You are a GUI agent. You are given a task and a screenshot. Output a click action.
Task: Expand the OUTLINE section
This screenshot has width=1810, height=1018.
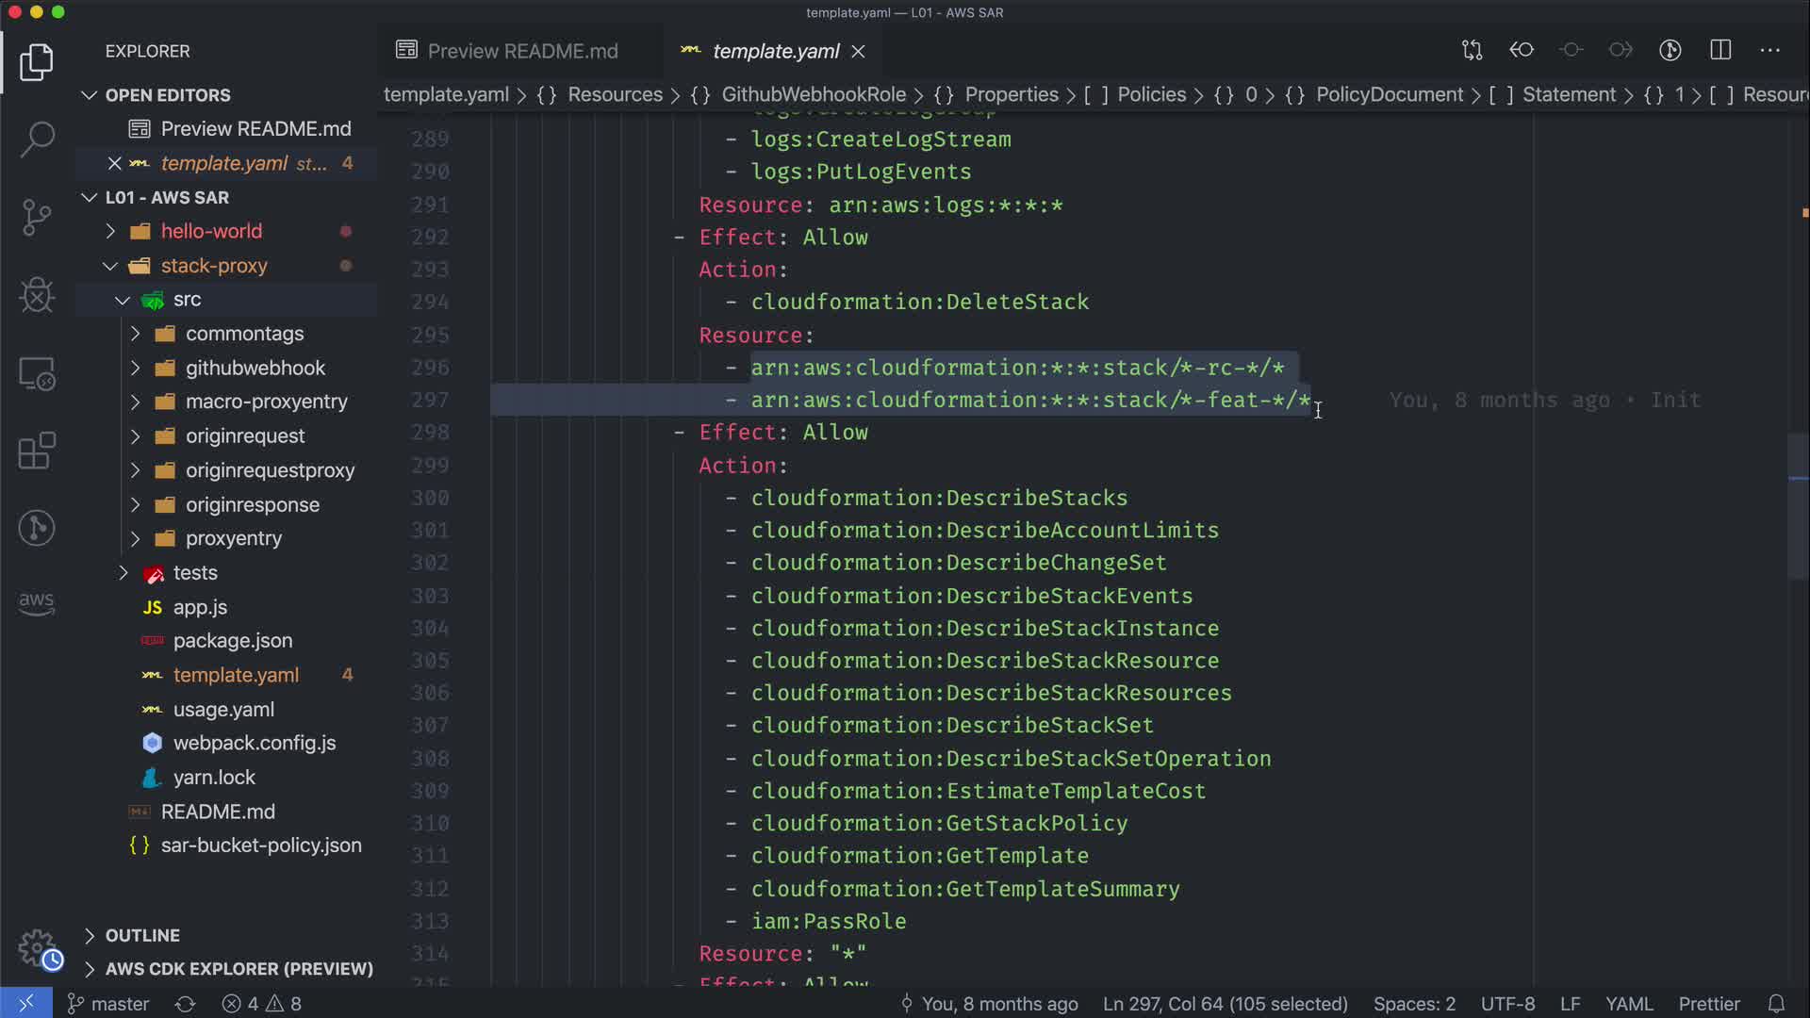(x=141, y=935)
